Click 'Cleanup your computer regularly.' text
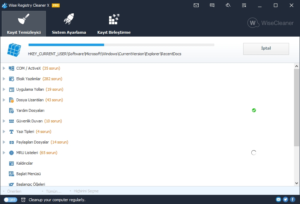 click(57, 200)
